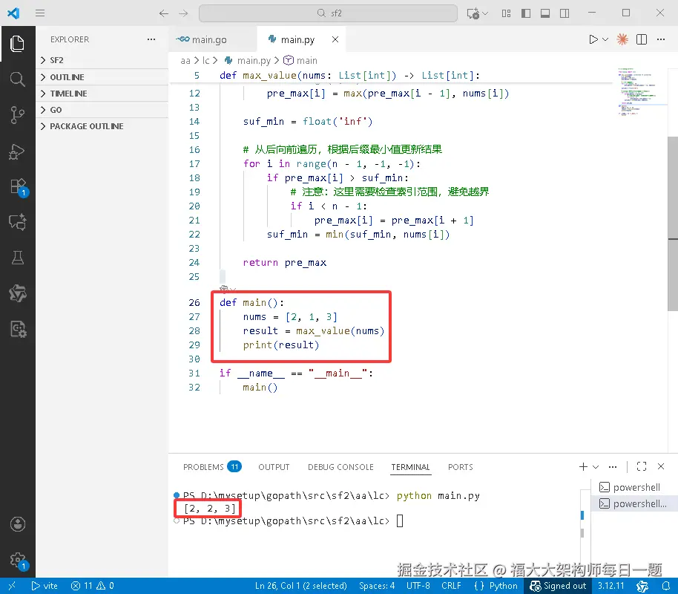Open editor More Actions ellipsis
The width and height of the screenshot is (678, 594).
[661, 39]
